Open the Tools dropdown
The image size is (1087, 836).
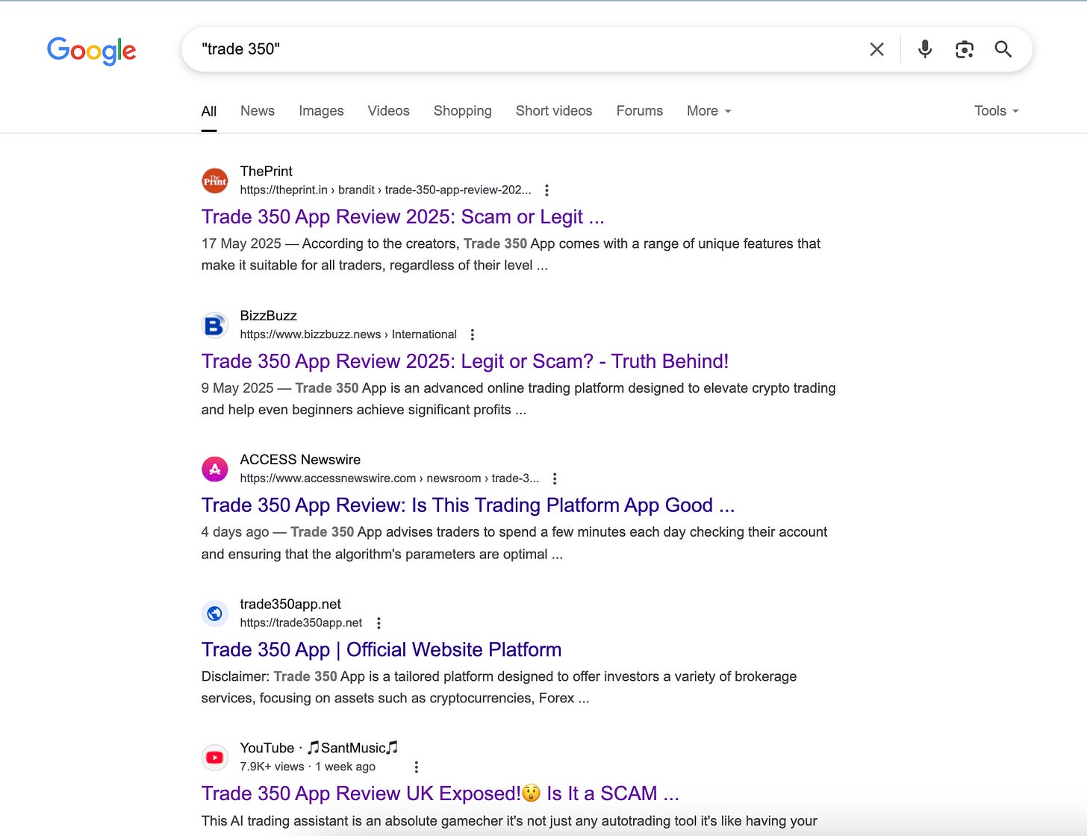tap(997, 111)
